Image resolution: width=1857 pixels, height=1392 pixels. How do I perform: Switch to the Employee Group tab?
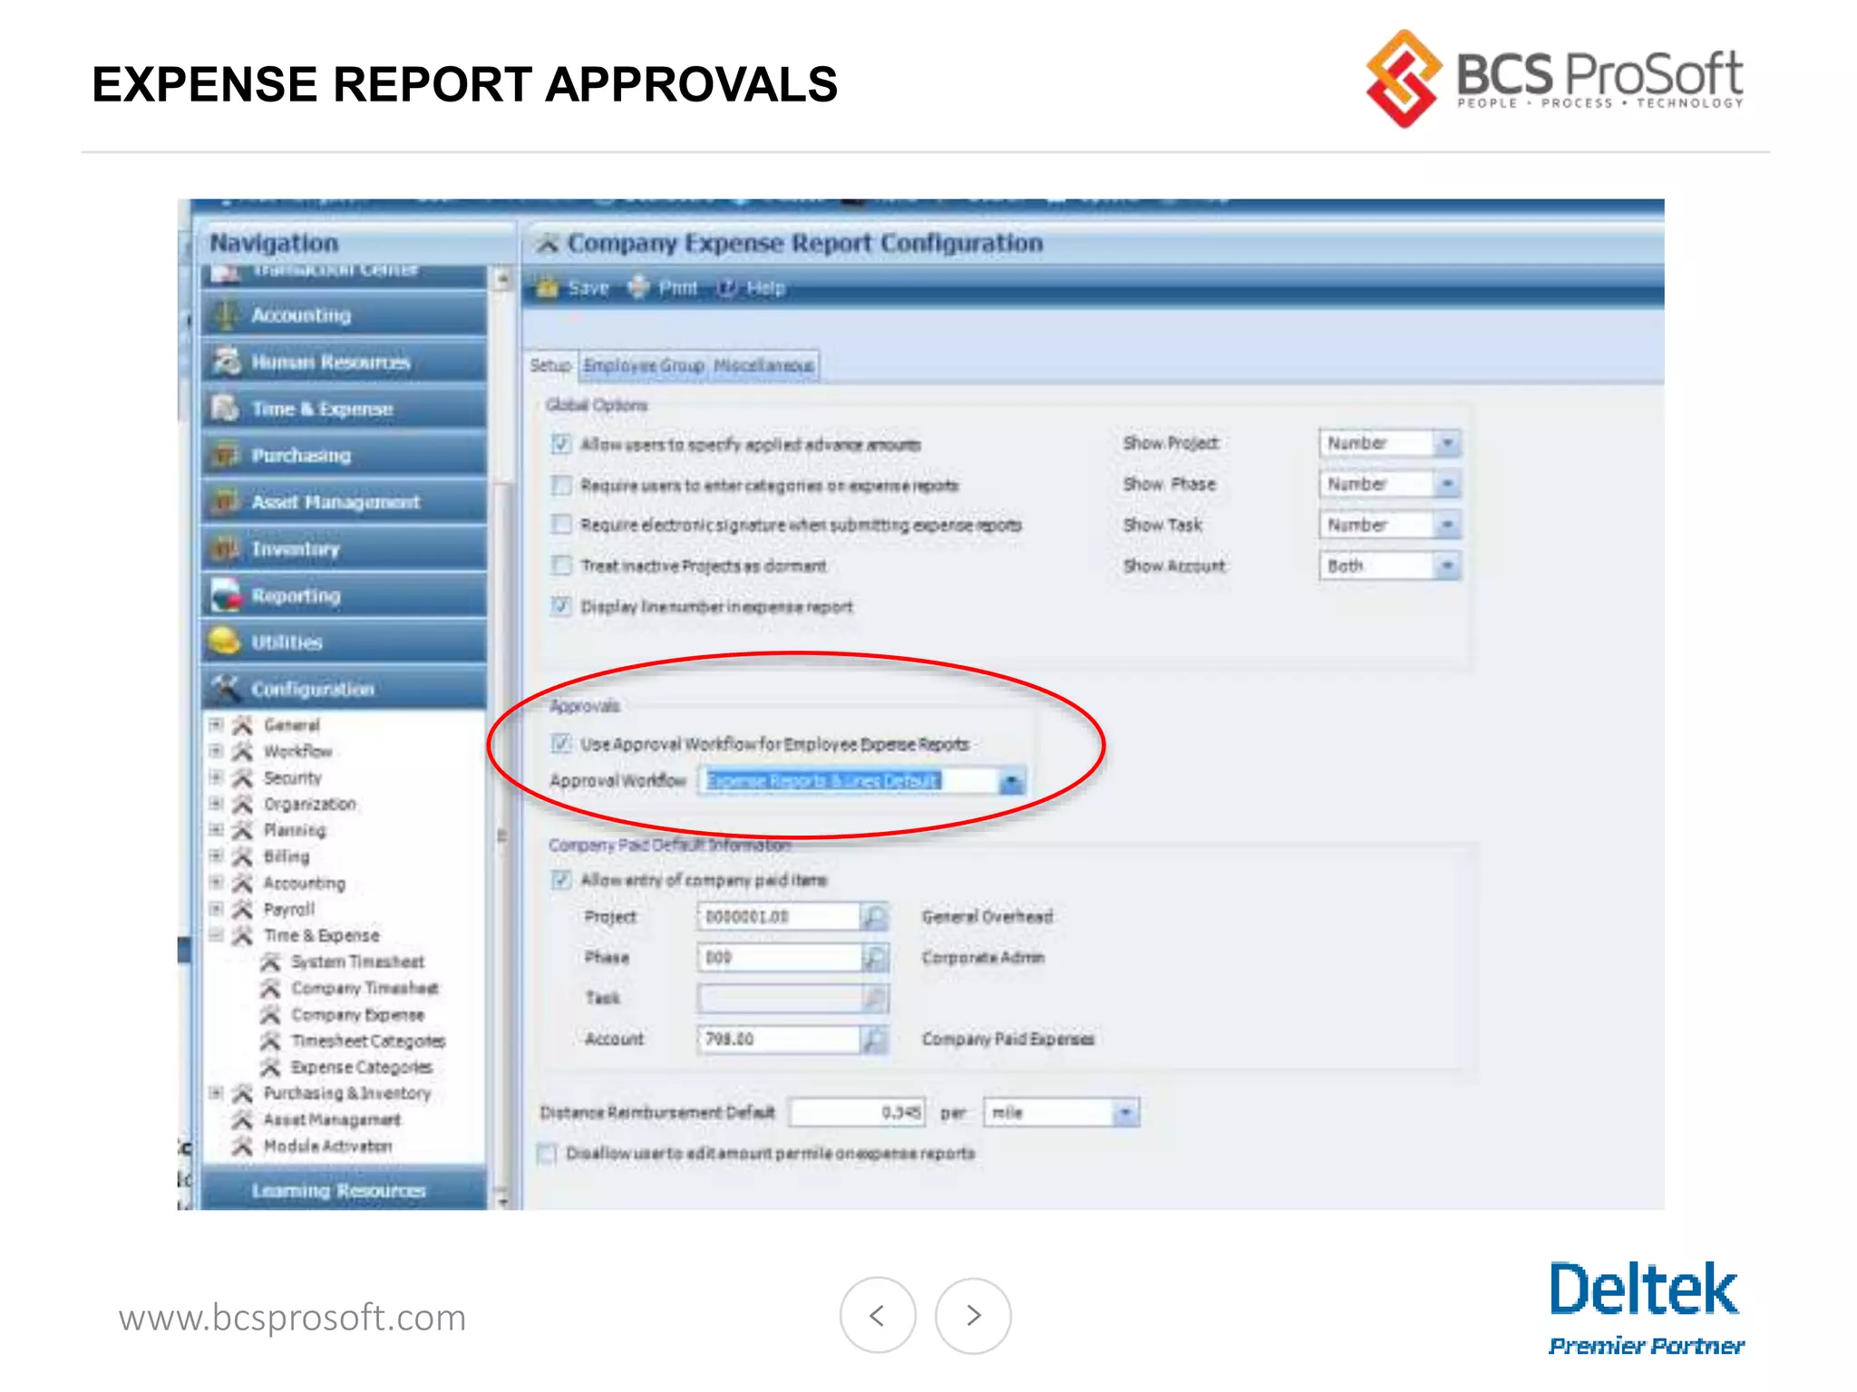(644, 365)
